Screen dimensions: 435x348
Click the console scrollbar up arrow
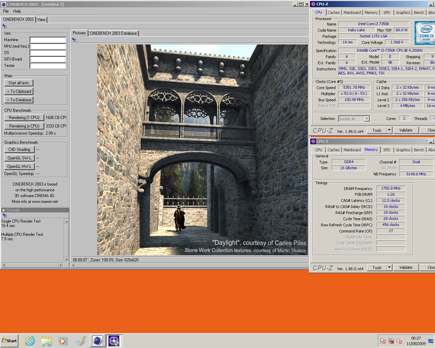[x=66, y=222]
